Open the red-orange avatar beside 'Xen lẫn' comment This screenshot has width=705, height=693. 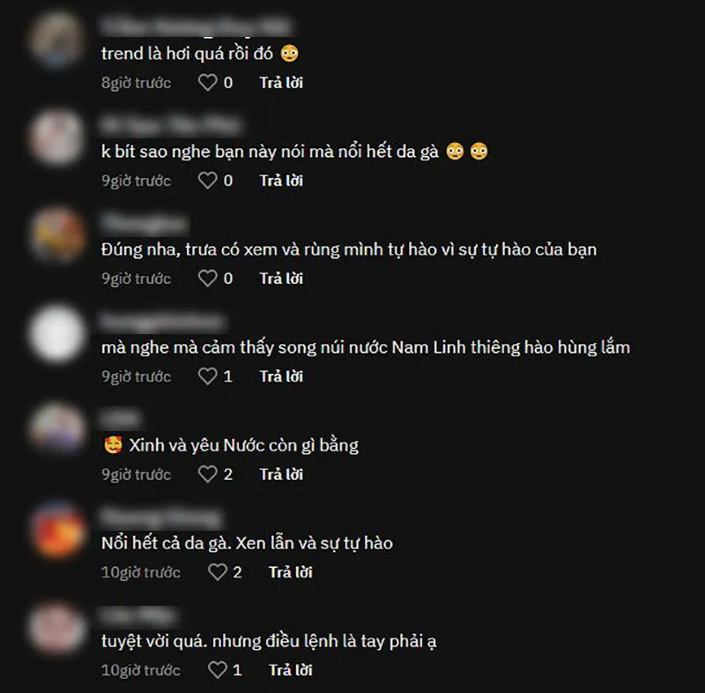(56, 530)
